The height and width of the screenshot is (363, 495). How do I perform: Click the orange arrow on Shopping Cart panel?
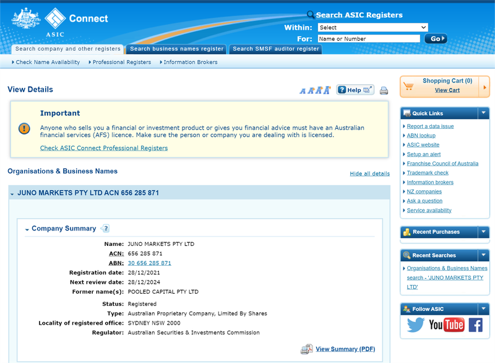(x=484, y=87)
